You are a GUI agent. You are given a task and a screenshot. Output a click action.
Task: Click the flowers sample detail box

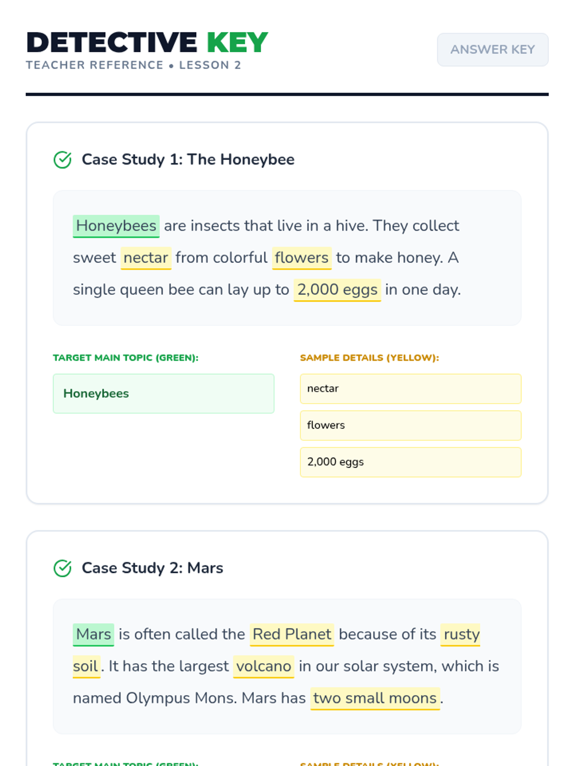[x=410, y=425]
